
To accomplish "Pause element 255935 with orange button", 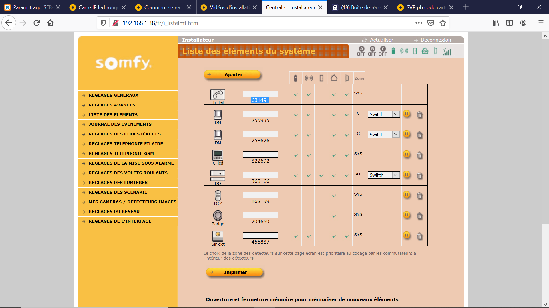I will pos(407,114).
